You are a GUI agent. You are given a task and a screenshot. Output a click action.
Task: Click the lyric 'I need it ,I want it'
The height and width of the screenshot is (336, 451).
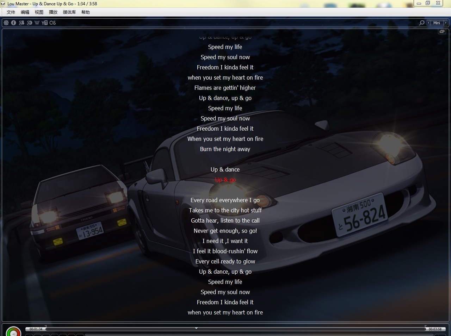[225, 241]
